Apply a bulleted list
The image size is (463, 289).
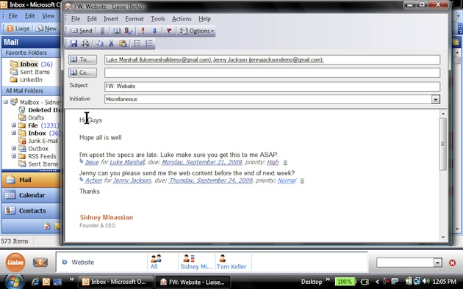pyautogui.click(x=137, y=43)
